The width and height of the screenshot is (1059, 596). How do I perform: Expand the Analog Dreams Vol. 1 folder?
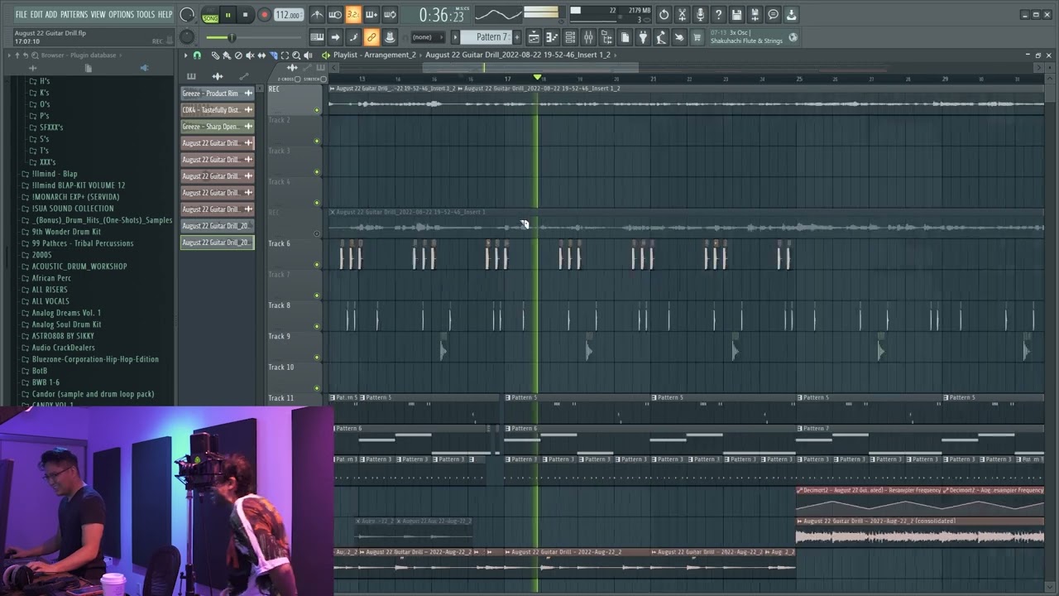(66, 313)
